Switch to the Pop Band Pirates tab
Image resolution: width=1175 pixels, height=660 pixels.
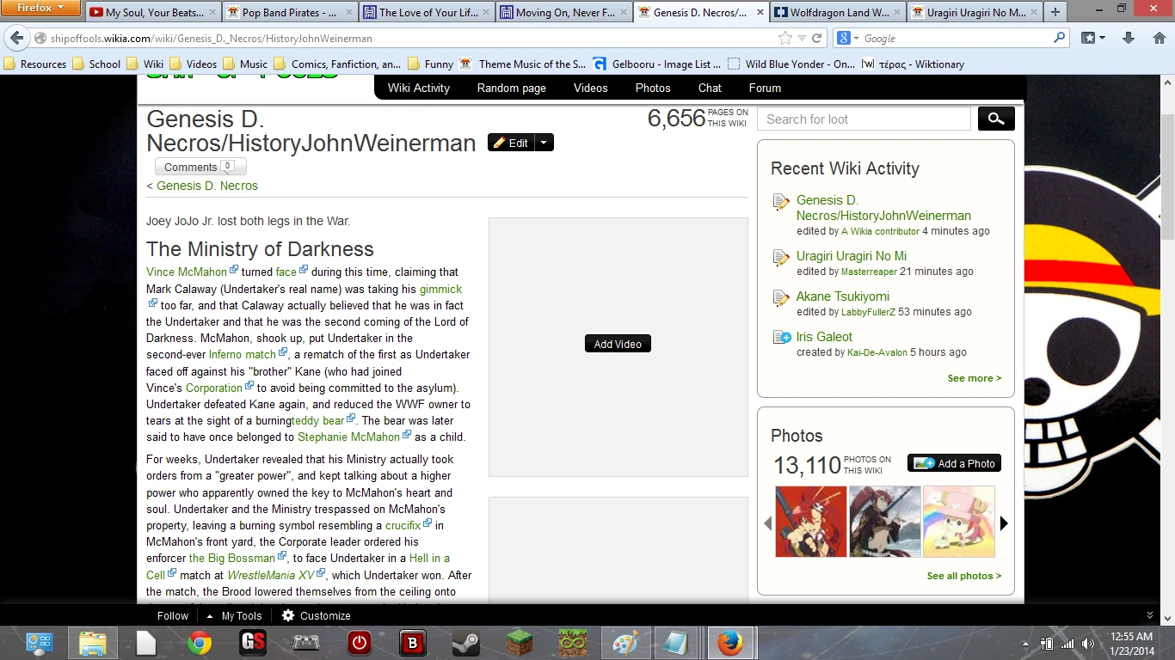[x=288, y=13]
